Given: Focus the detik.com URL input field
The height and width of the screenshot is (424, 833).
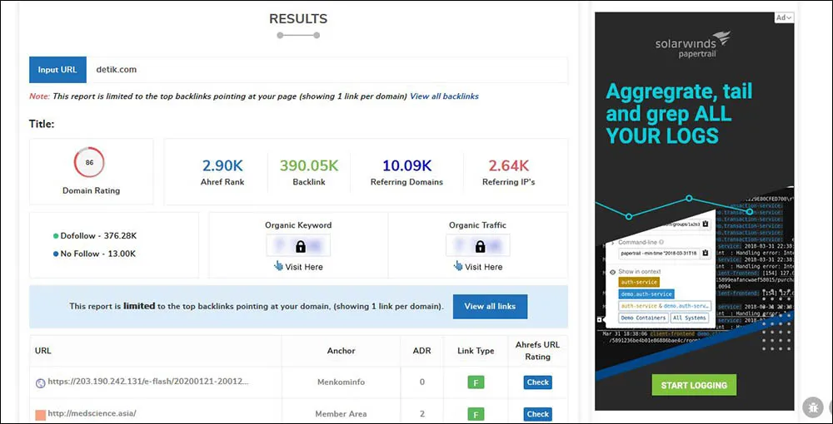Looking at the screenshot, I should pos(327,70).
